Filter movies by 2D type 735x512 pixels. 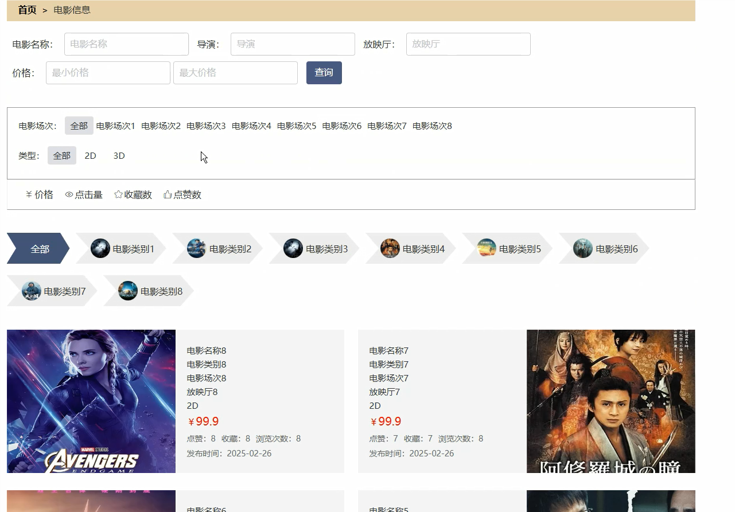(90, 155)
